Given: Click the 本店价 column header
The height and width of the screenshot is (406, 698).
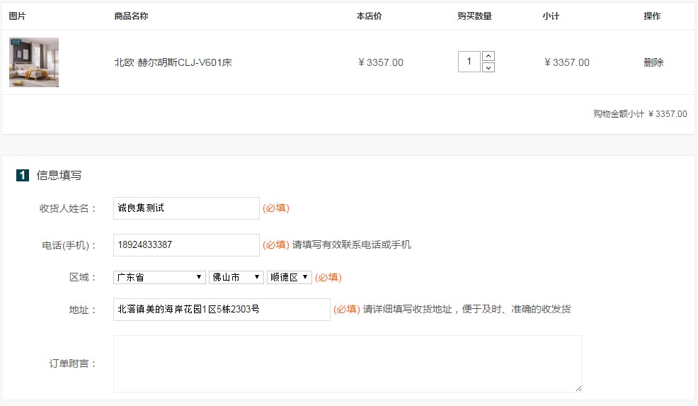Looking at the screenshot, I should [x=369, y=16].
